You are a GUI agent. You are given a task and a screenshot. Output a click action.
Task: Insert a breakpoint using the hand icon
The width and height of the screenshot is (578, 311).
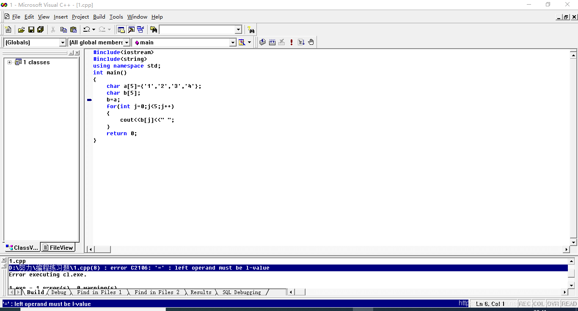pyautogui.click(x=311, y=42)
